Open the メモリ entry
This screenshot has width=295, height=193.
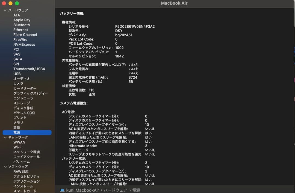click(18, 123)
